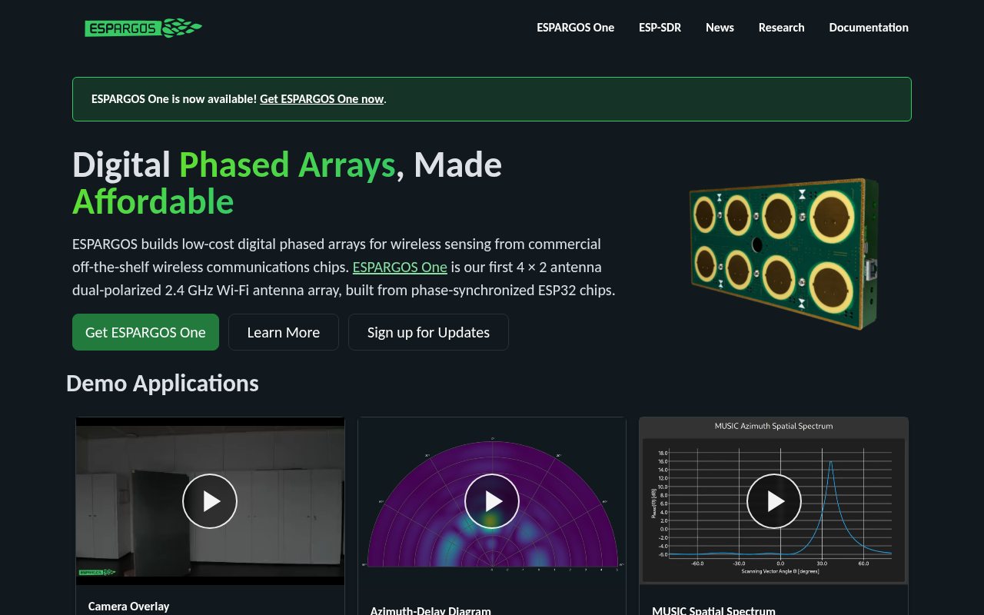Viewport: 984px width, 615px height.
Task: Open the Research nav item
Action: point(782,28)
